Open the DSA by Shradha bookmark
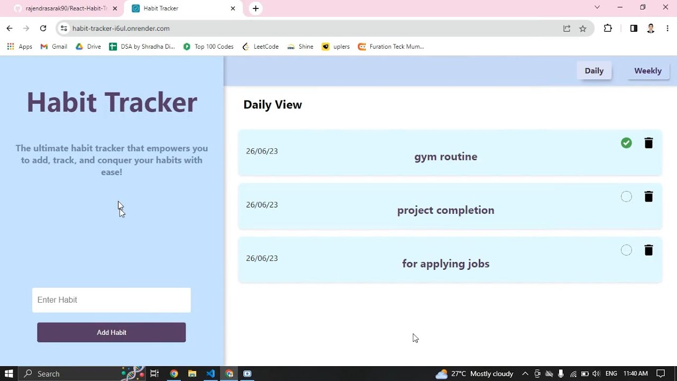Screen dimensions: 677x381 (142, 47)
